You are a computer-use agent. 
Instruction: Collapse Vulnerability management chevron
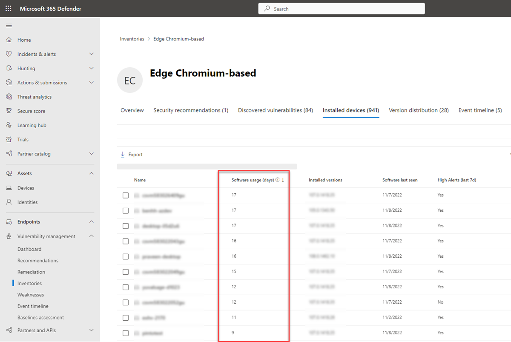pos(92,236)
